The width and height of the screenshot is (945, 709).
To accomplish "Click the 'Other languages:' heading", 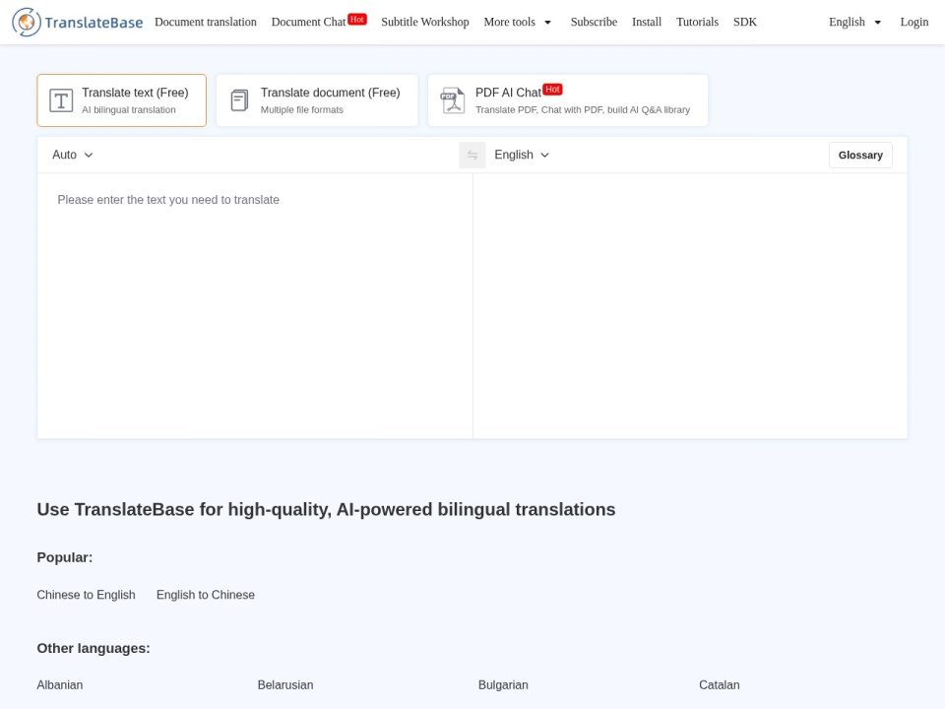I will (94, 649).
